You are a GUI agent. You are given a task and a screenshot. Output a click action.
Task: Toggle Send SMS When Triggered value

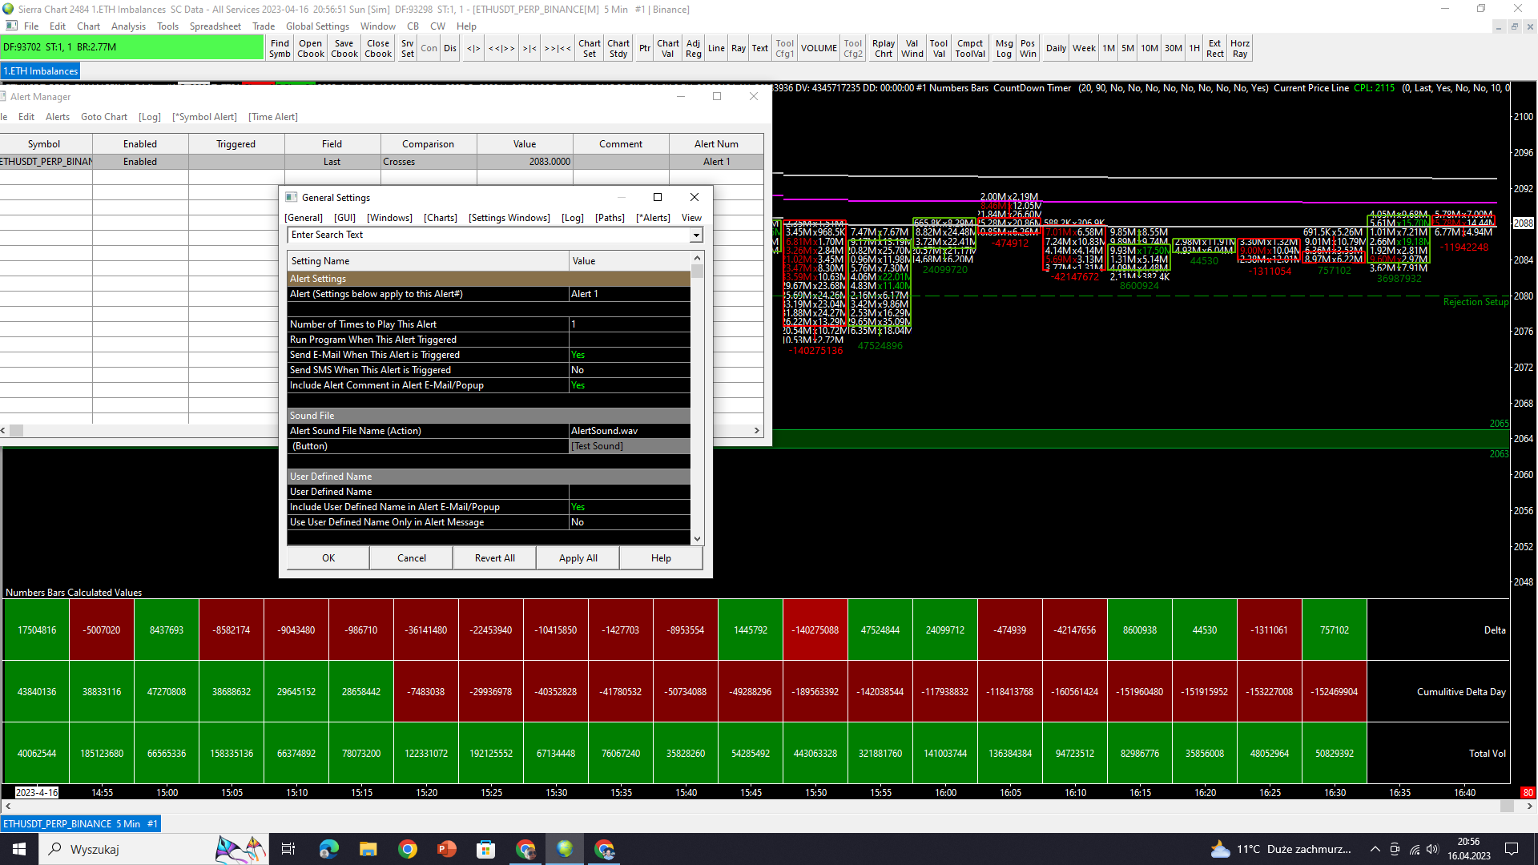[x=629, y=370]
